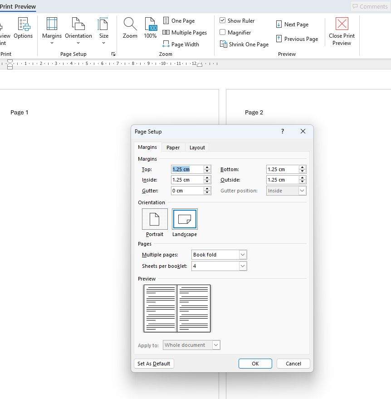The width and height of the screenshot is (391, 399).
Task: Select the Landscape orientation option
Action: click(185, 219)
